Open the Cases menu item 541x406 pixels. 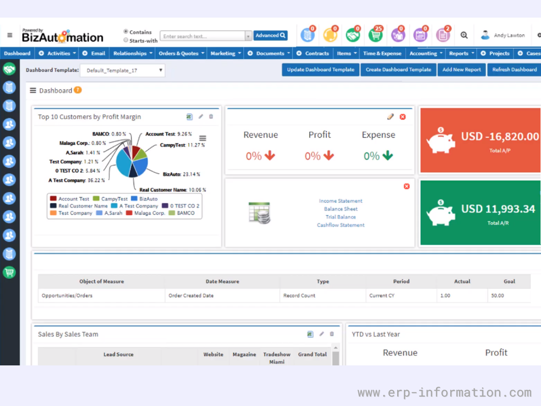click(x=528, y=53)
